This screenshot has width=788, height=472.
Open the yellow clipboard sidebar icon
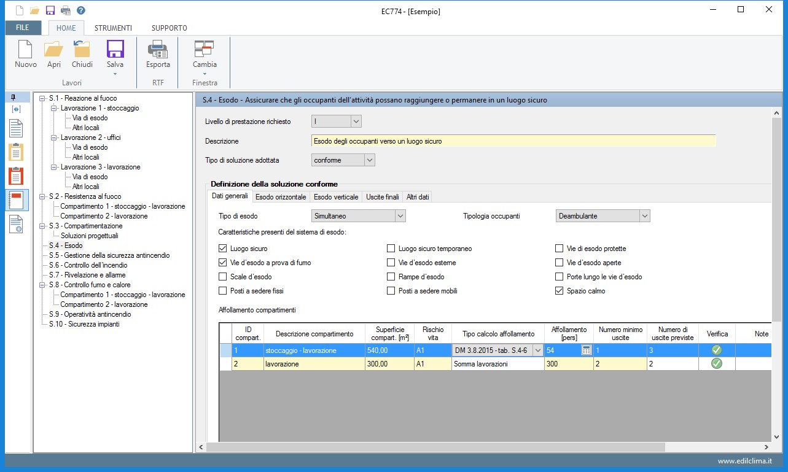coord(17,152)
